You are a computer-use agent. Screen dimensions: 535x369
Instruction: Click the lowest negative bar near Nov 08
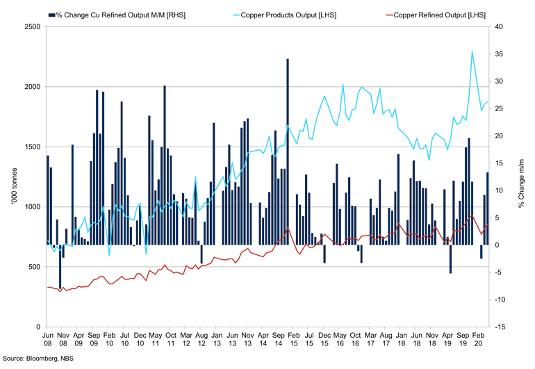[60, 267]
